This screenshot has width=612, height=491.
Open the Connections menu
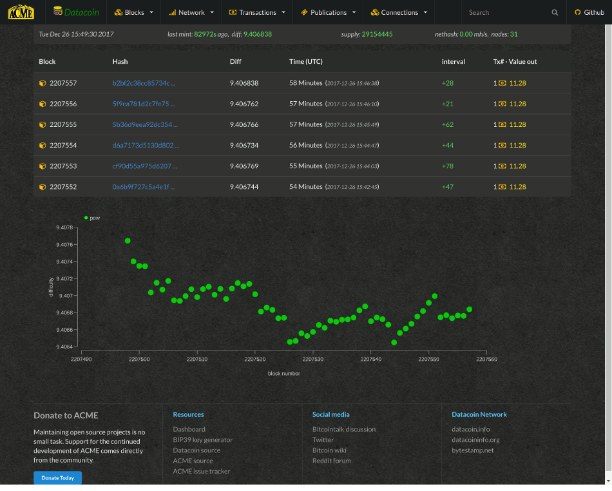pyautogui.click(x=399, y=12)
